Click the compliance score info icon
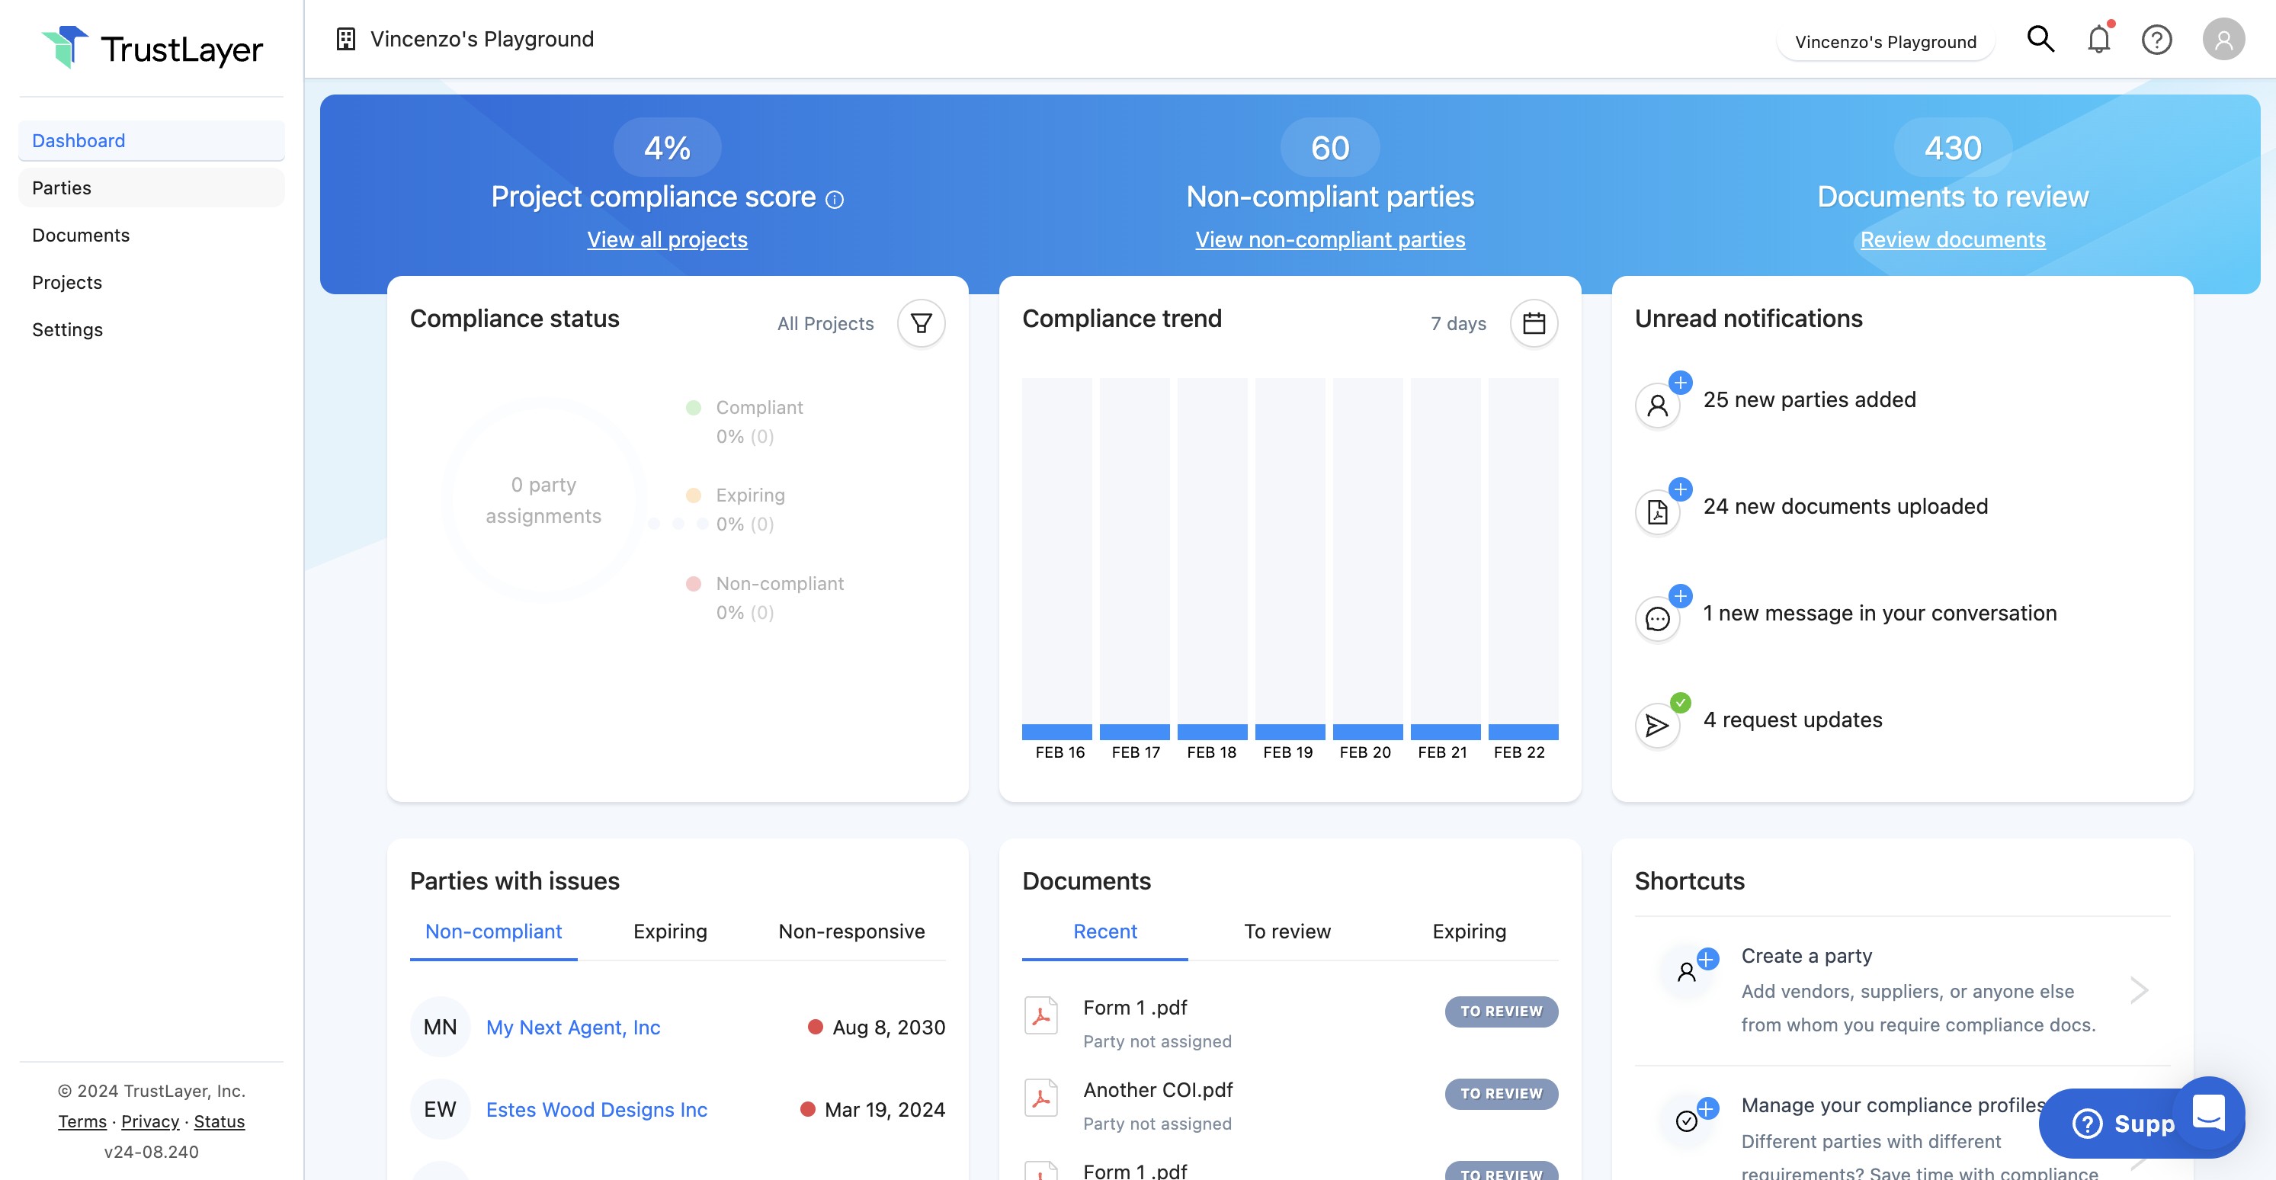Viewport: 2276px width, 1180px height. (834, 200)
